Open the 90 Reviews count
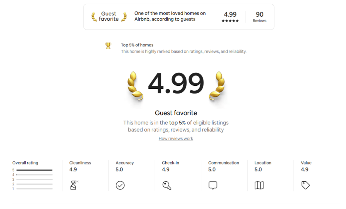 [259, 17]
